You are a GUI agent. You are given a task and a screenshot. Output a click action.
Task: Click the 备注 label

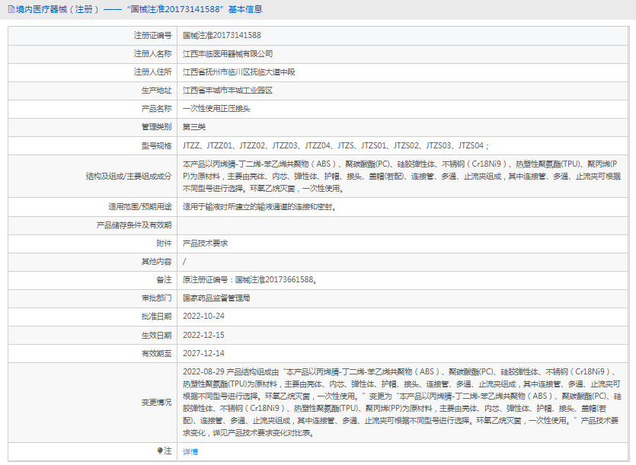[x=164, y=280]
